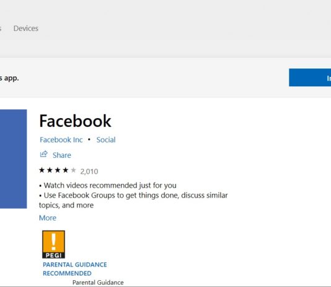Click the Share icon

pyautogui.click(x=43, y=154)
